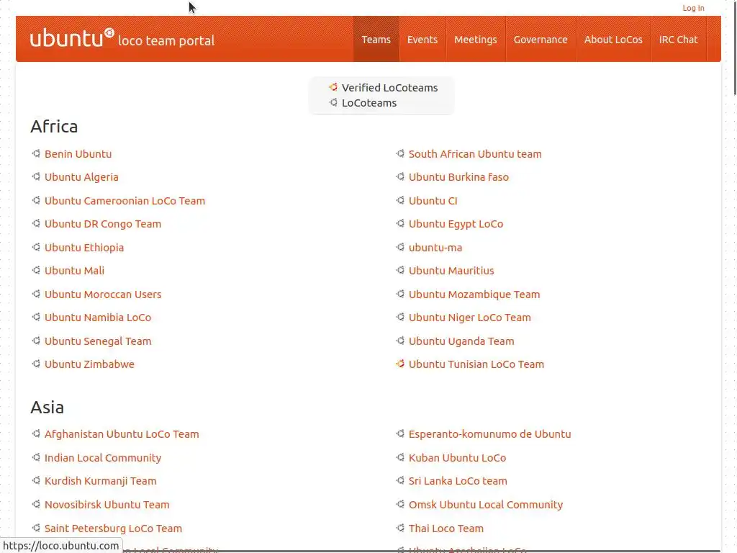
Task: Click the icon beside Kuban Ubuntu LoCo
Action: 400,457
